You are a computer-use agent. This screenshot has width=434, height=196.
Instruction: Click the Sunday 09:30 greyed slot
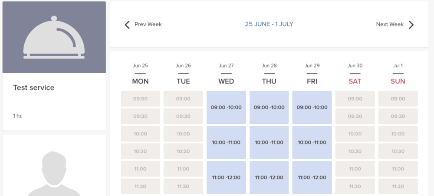[x=398, y=116]
